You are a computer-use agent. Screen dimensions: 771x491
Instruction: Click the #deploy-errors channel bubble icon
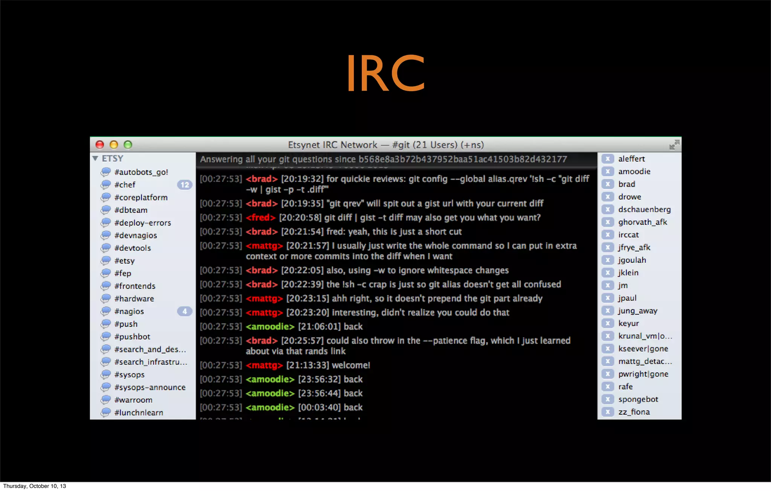click(106, 223)
